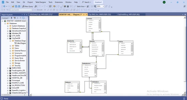Click the folder-with-table icon before the diagram icons
This screenshot has height=100, width=187.
point(54,6)
